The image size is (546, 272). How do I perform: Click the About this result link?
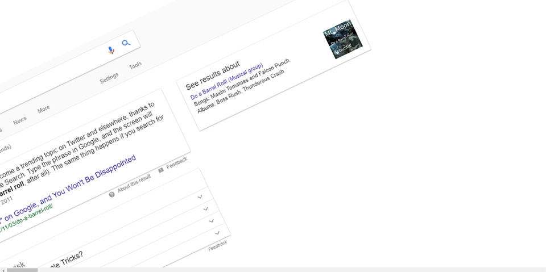coord(134,183)
